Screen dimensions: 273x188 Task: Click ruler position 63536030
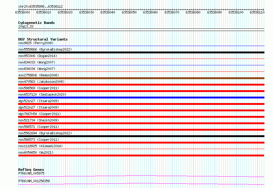(x=87, y=12)
